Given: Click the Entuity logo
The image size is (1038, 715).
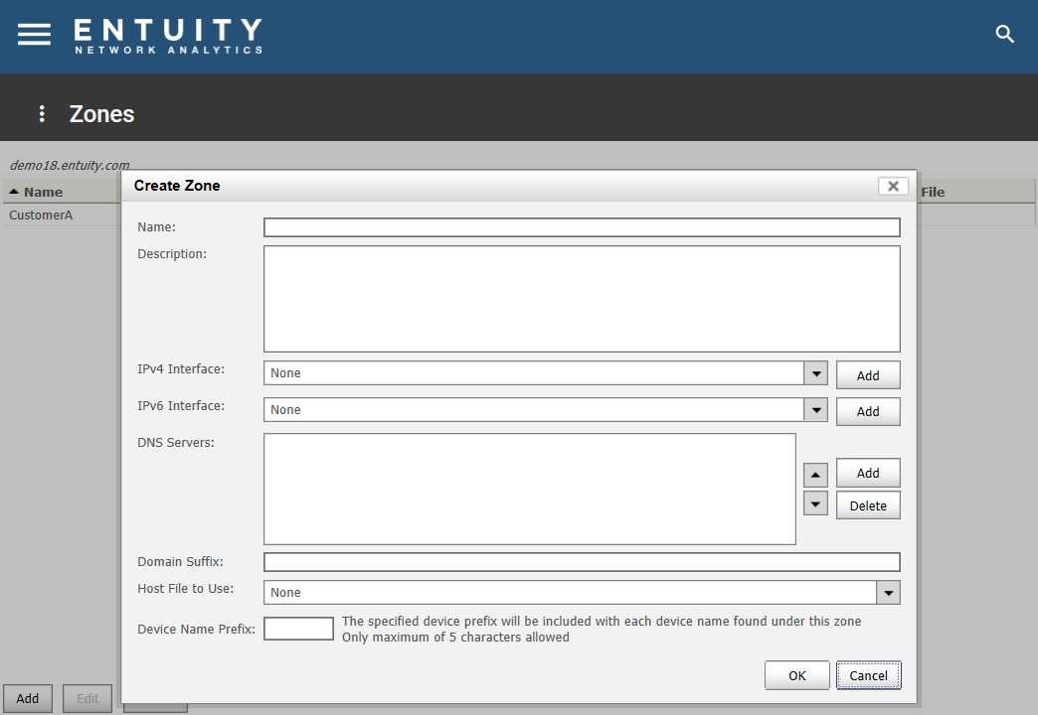Looking at the screenshot, I should [165, 35].
